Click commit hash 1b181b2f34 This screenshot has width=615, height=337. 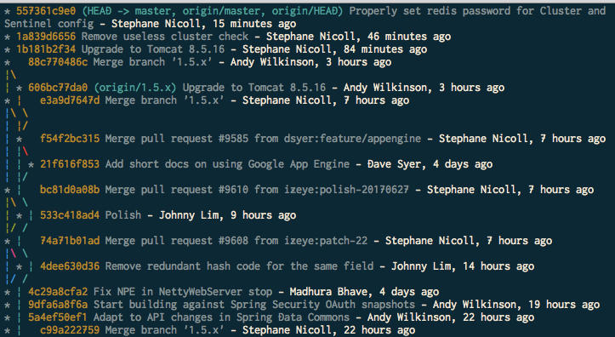[46, 49]
